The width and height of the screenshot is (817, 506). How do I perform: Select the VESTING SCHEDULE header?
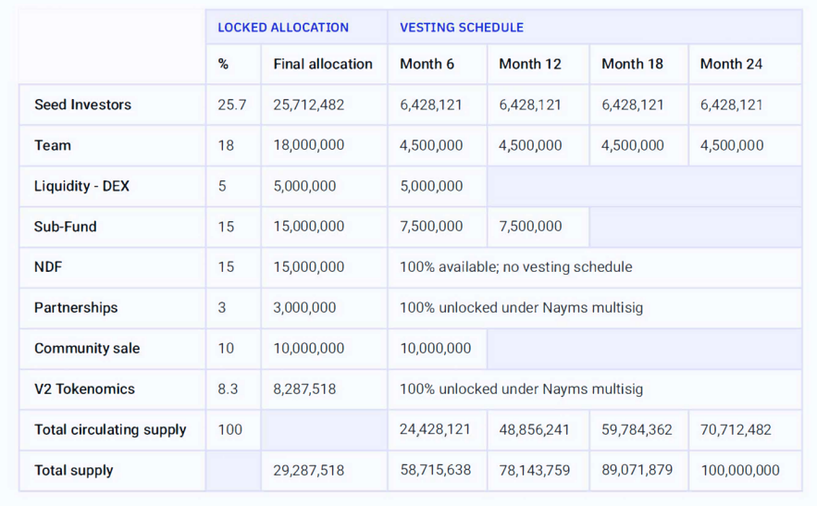coord(461,28)
